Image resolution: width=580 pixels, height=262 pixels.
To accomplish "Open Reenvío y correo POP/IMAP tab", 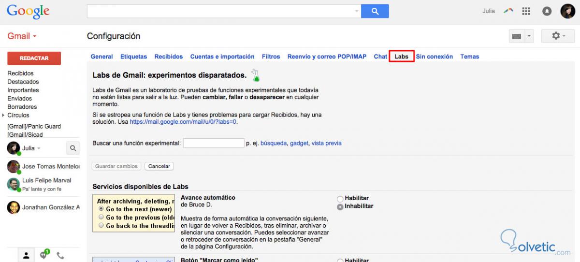I will point(327,57).
